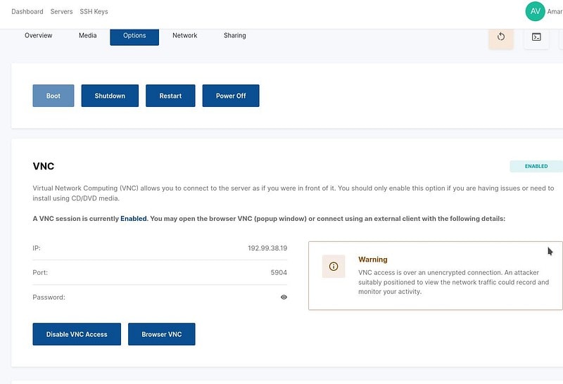Click the ENABLED status badge
Screen dimensions: 563x384
click(x=536, y=166)
